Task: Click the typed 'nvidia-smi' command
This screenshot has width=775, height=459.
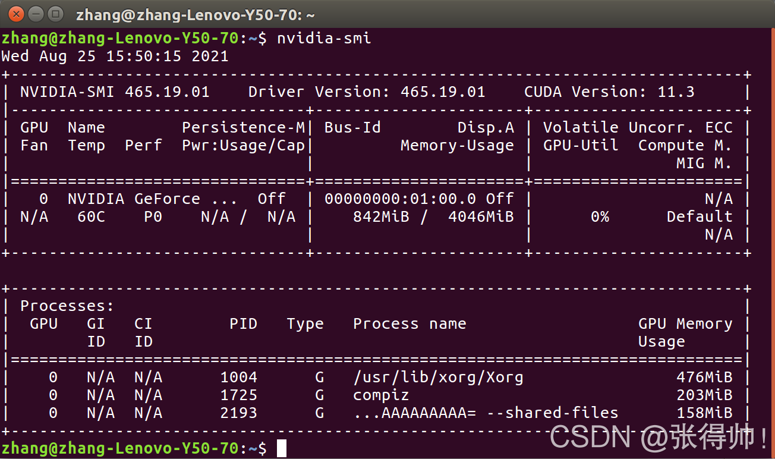Action: coord(324,39)
